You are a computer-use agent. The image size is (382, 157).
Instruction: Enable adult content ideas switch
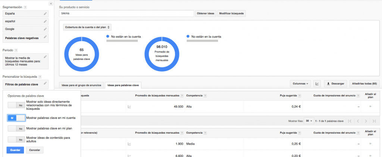(x=16, y=139)
